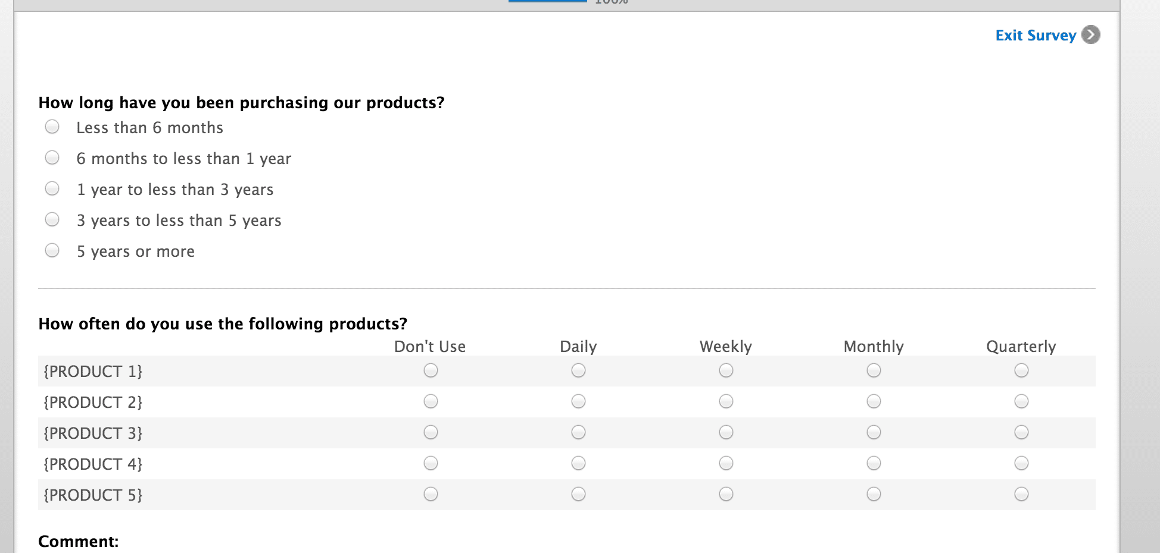This screenshot has width=1160, height=553.
Task: Choose Weekly for PRODUCT 2
Action: 726,401
